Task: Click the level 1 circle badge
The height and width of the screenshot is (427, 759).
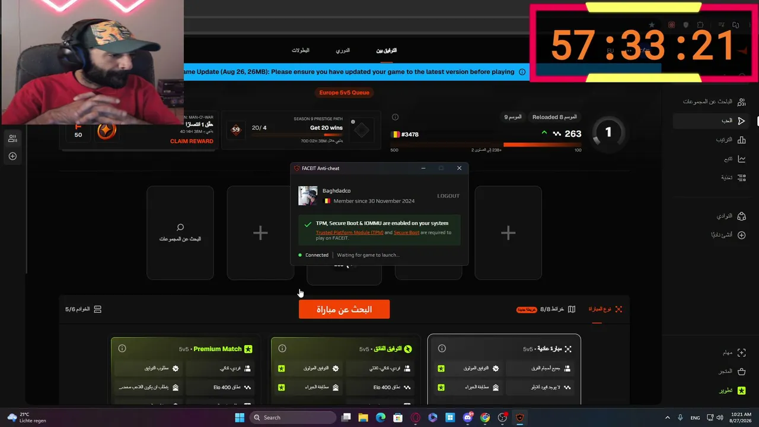Action: 608,132
